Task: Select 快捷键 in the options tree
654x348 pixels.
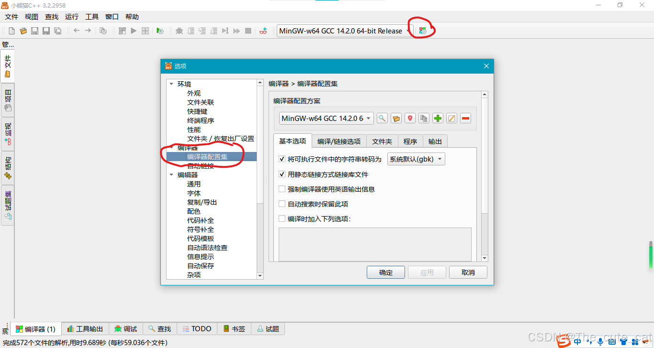Action: coord(197,111)
